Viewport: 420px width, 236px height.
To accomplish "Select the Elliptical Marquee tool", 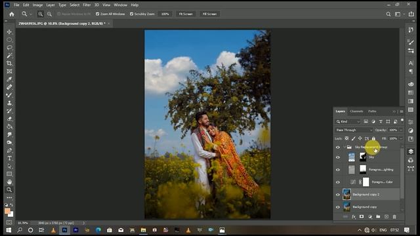I will [9, 40].
